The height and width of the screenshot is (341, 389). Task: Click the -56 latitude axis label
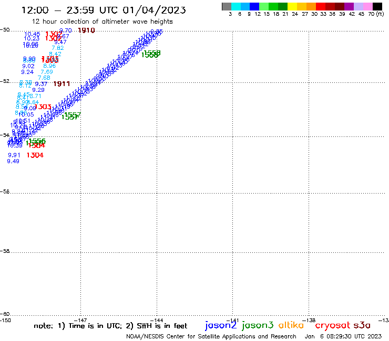click(5, 191)
